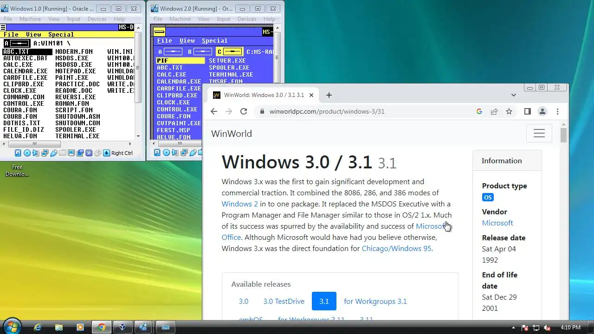Click USB indicator in Windows 2.0 status bar

(193, 153)
